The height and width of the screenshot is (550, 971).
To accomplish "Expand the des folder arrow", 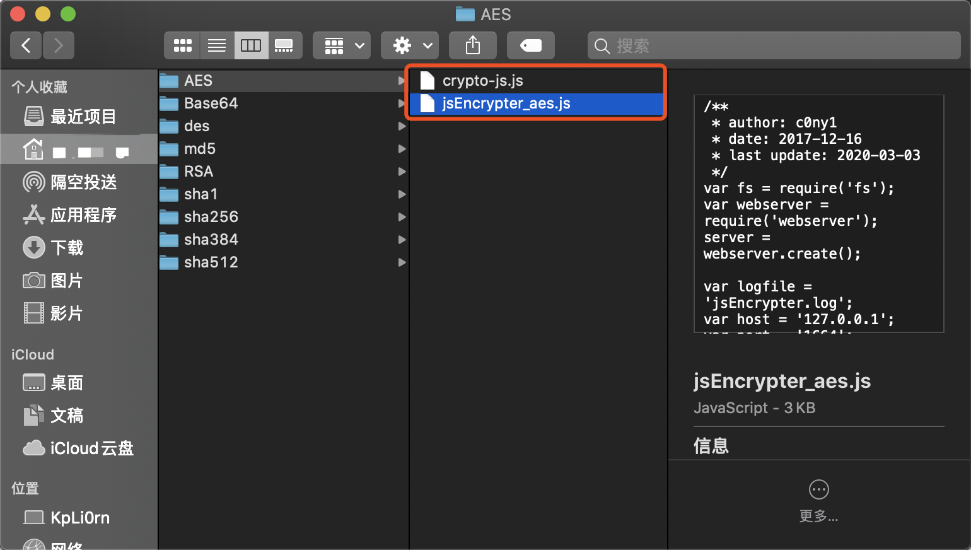I will tap(401, 126).
